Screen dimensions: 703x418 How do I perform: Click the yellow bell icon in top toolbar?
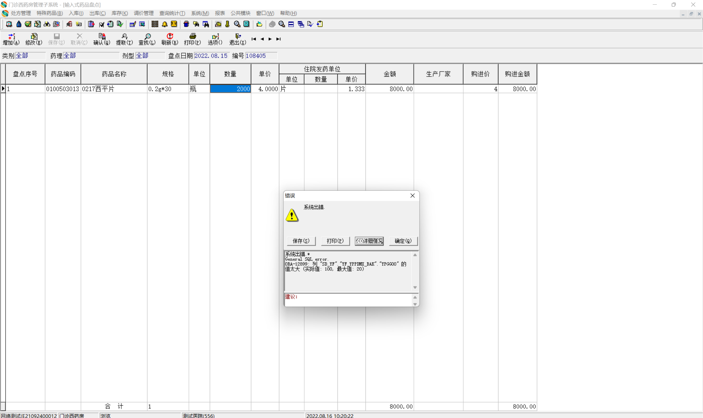tap(164, 24)
